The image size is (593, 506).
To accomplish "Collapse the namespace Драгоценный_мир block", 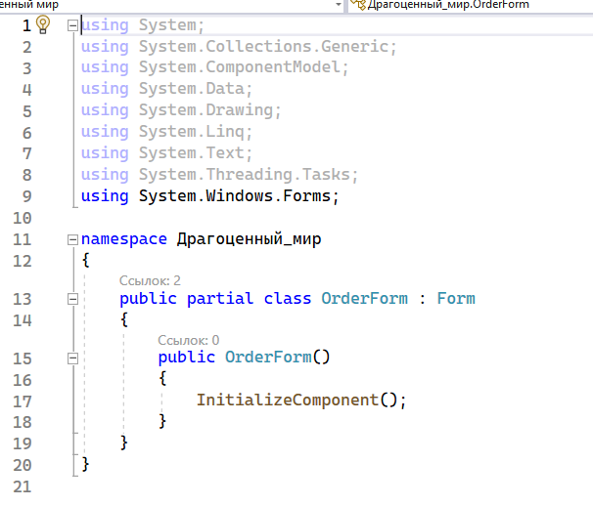I will 72,239.
